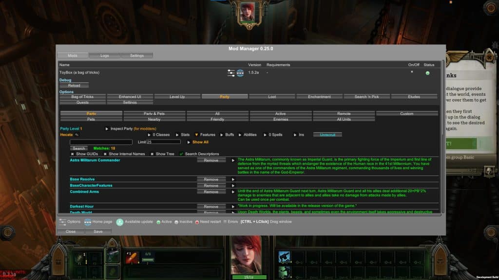Screen dimensions: 499x280
Task: Expand Abilities section for Hecata
Action: click(240, 135)
